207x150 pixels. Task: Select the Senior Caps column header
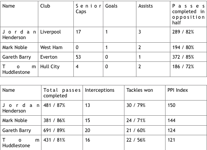[88, 14]
